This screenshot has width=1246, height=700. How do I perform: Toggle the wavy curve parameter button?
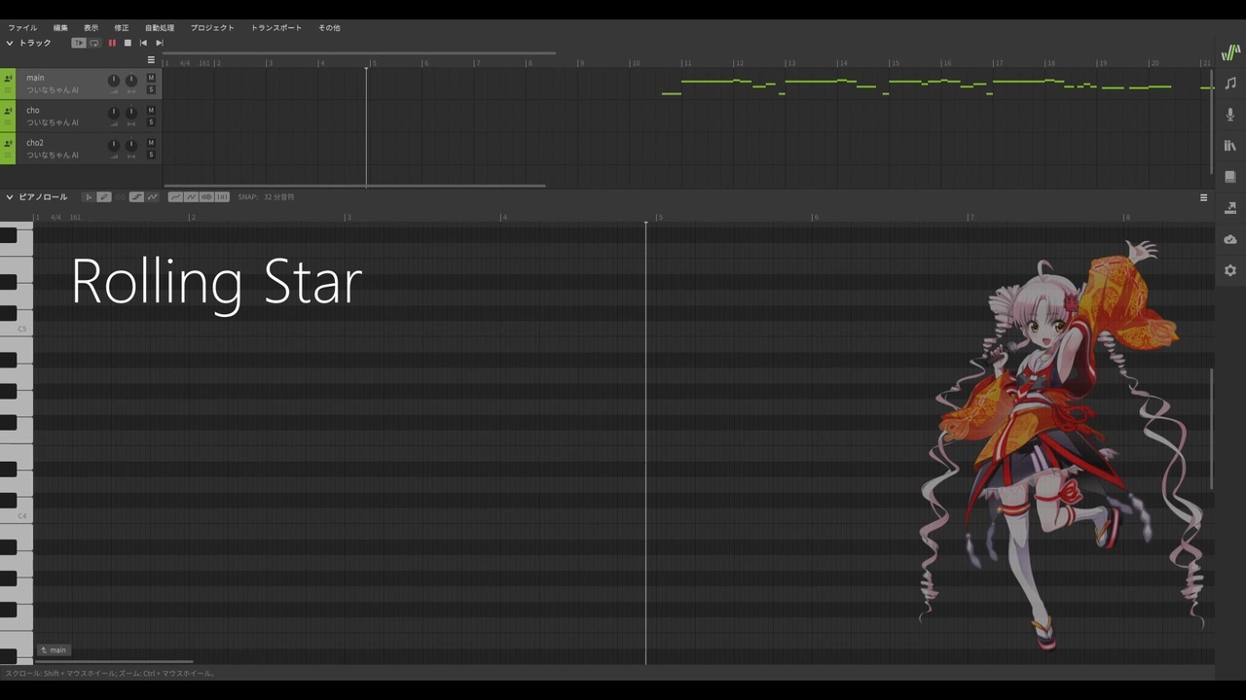pyautogui.click(x=191, y=197)
